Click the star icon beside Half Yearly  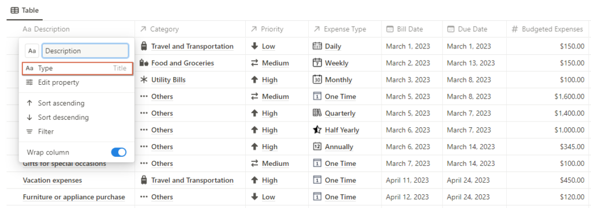coord(317,130)
